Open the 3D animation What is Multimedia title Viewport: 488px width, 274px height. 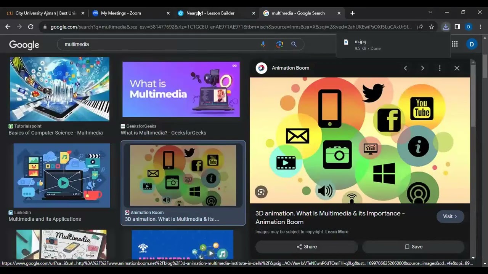click(330, 218)
